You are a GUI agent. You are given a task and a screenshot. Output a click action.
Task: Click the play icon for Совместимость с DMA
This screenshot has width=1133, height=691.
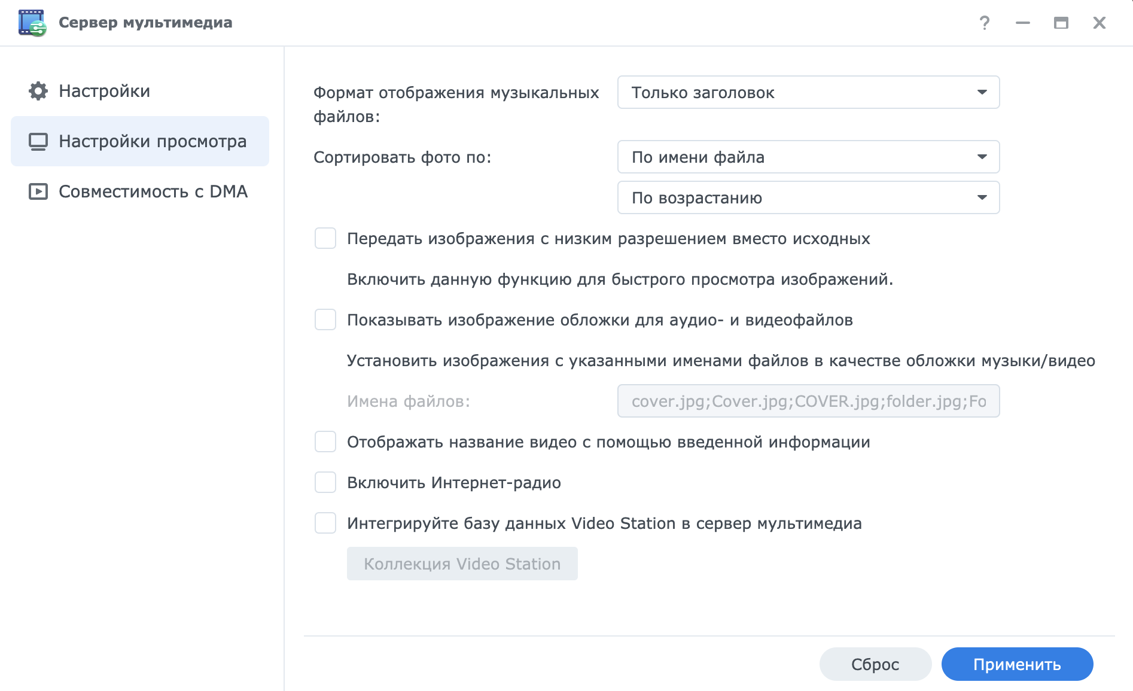pyautogui.click(x=38, y=191)
